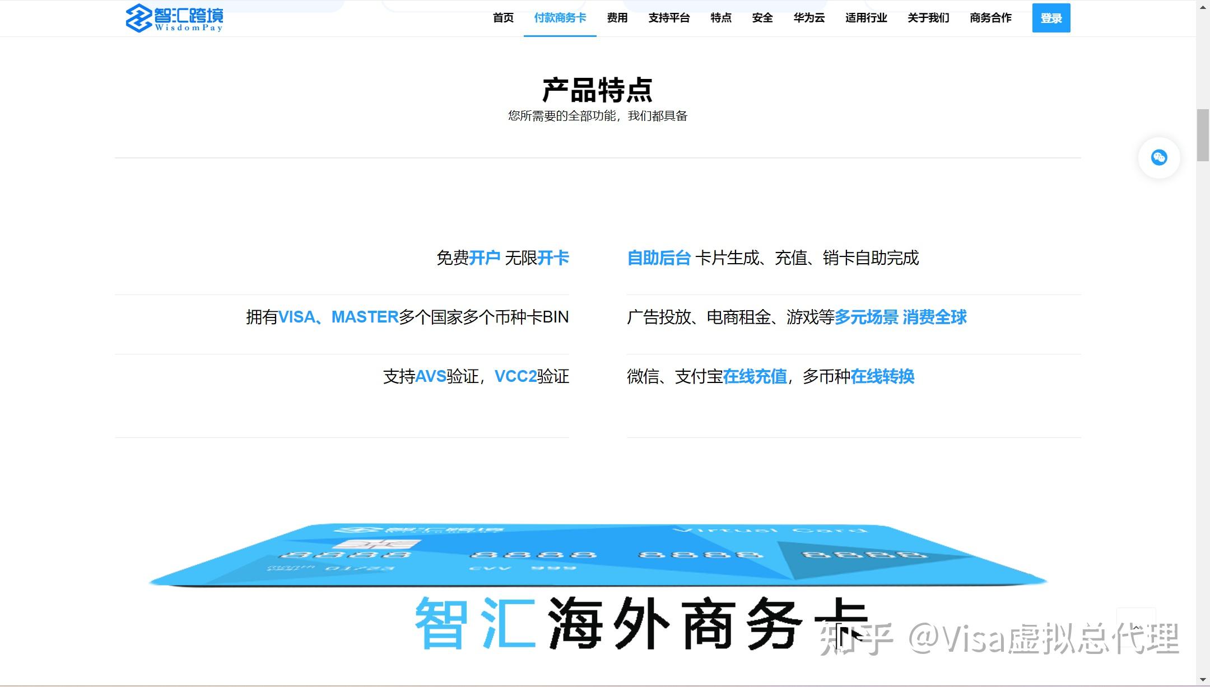Image resolution: width=1210 pixels, height=687 pixels.
Task: Click the VISA、MASTER card BIN feature line
Action: (407, 317)
